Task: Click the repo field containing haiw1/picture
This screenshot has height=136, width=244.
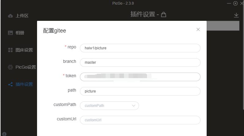Action: [x=140, y=48]
